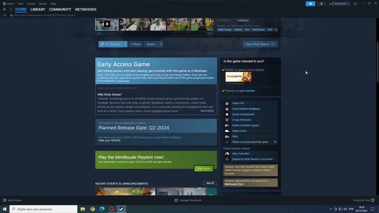The height and width of the screenshot is (213, 379).
Task: Play the video trailer thumbnail
Action: pos(107,24)
